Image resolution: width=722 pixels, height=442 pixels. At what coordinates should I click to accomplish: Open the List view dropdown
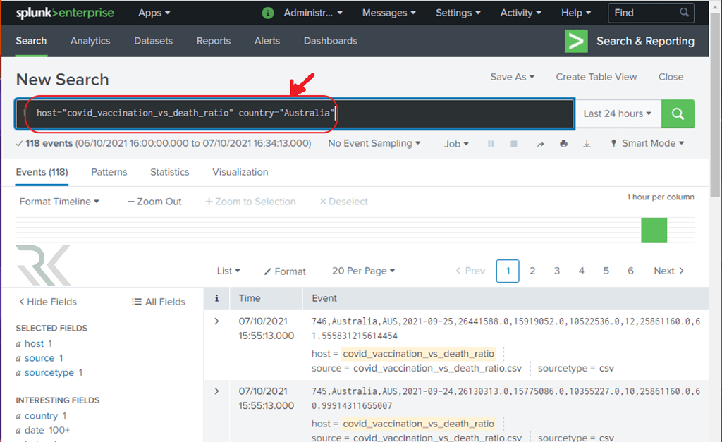pos(228,271)
